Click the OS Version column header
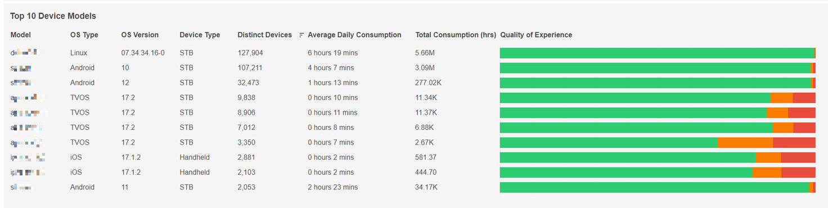This screenshot has height=208, width=828. [x=140, y=35]
